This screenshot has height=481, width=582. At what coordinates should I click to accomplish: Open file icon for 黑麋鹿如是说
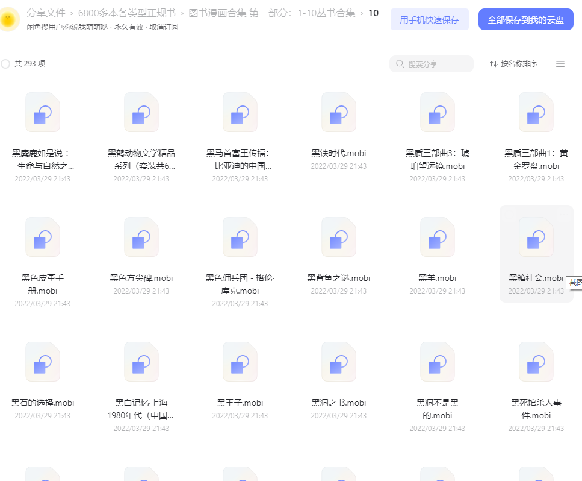tap(43, 112)
